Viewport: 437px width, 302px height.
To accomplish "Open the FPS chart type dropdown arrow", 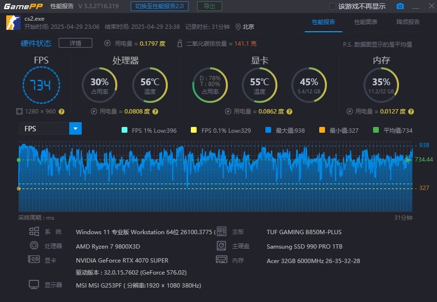I will (75, 128).
